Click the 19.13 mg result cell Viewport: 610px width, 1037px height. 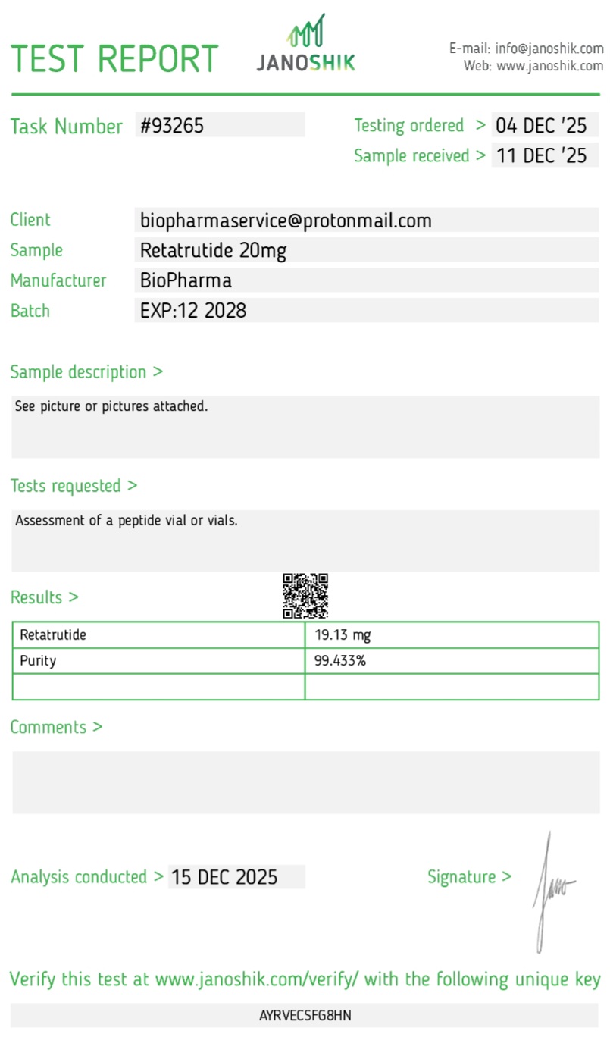[x=452, y=635]
